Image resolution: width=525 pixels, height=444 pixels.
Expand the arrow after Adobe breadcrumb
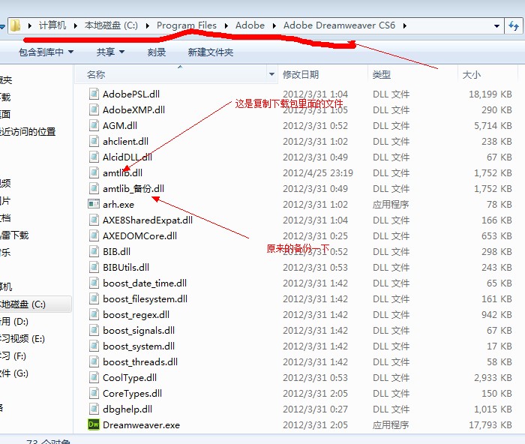coord(274,25)
